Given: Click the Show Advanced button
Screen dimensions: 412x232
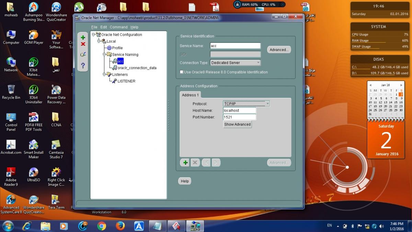Looking at the screenshot, I should (237, 124).
